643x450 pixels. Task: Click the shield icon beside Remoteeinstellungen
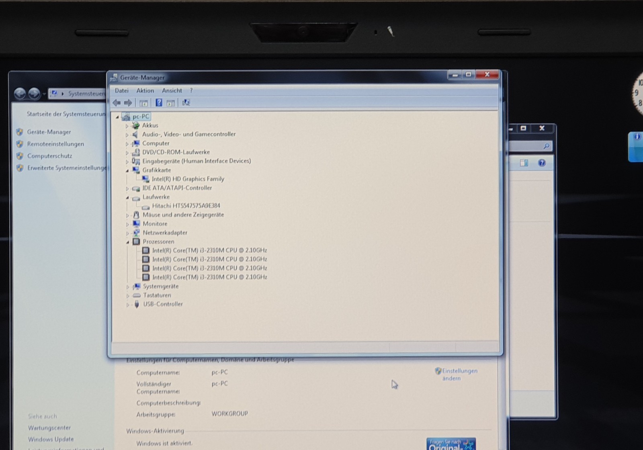coord(20,144)
